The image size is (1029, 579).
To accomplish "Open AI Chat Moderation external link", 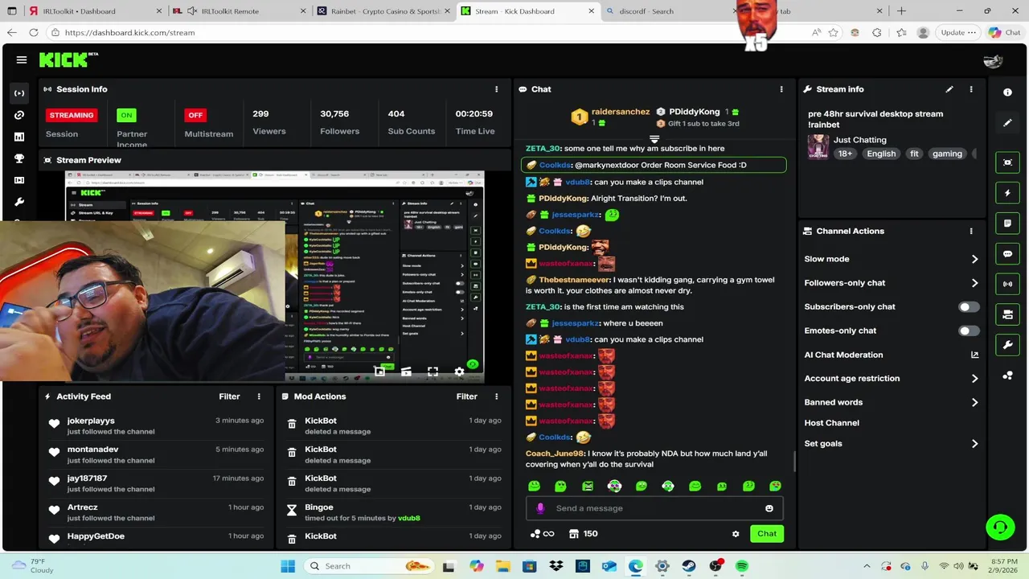I will pos(974,355).
